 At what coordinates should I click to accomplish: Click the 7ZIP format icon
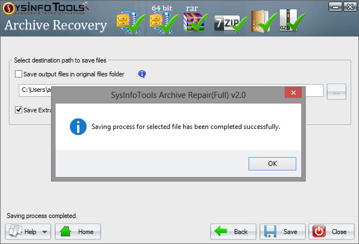click(x=230, y=24)
